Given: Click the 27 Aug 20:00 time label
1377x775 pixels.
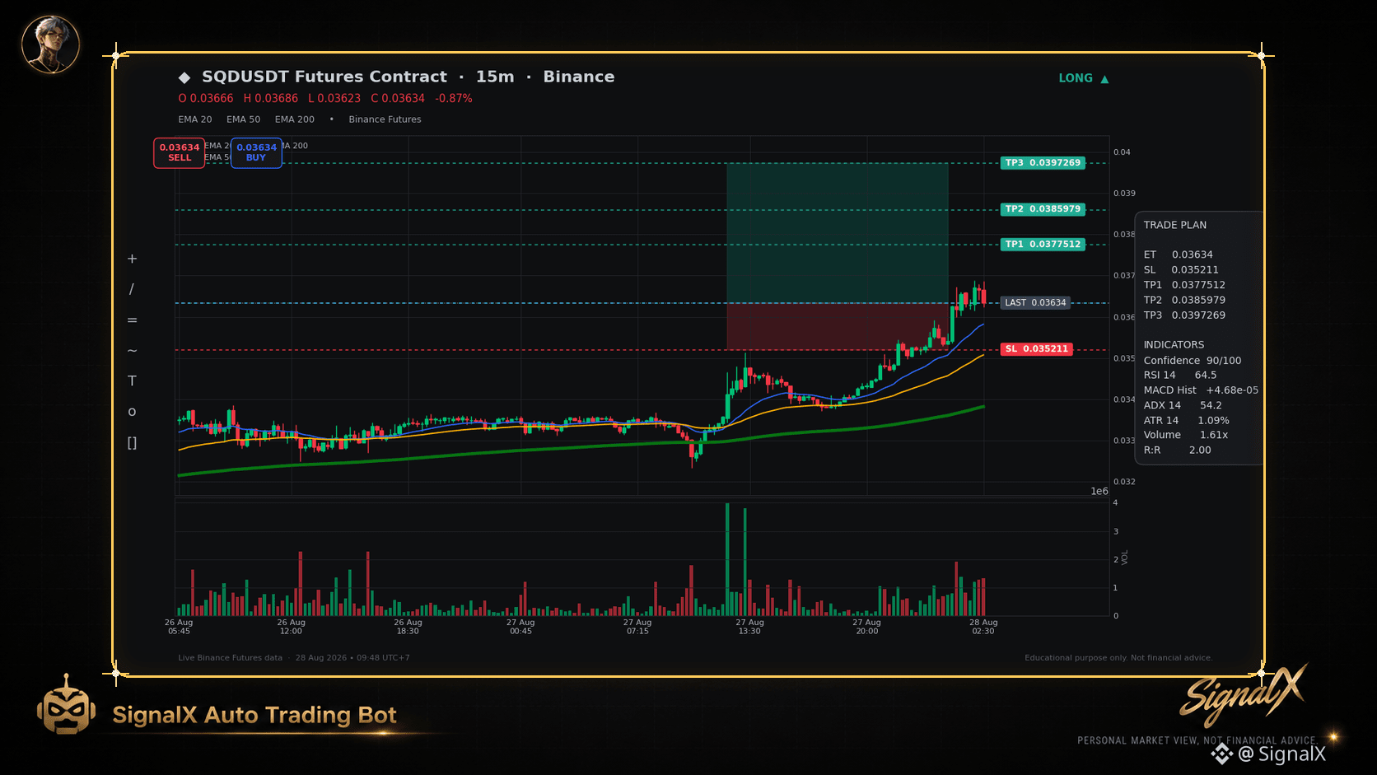Looking at the screenshot, I should point(866,627).
